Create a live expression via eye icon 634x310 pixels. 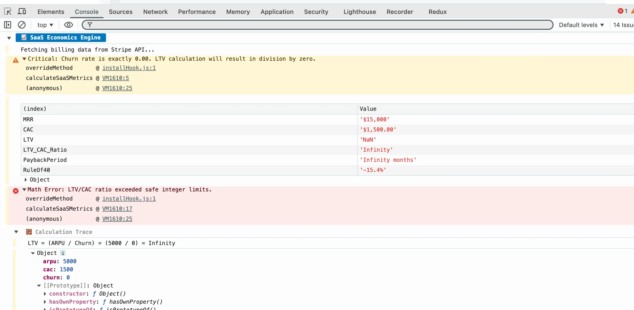(68, 25)
